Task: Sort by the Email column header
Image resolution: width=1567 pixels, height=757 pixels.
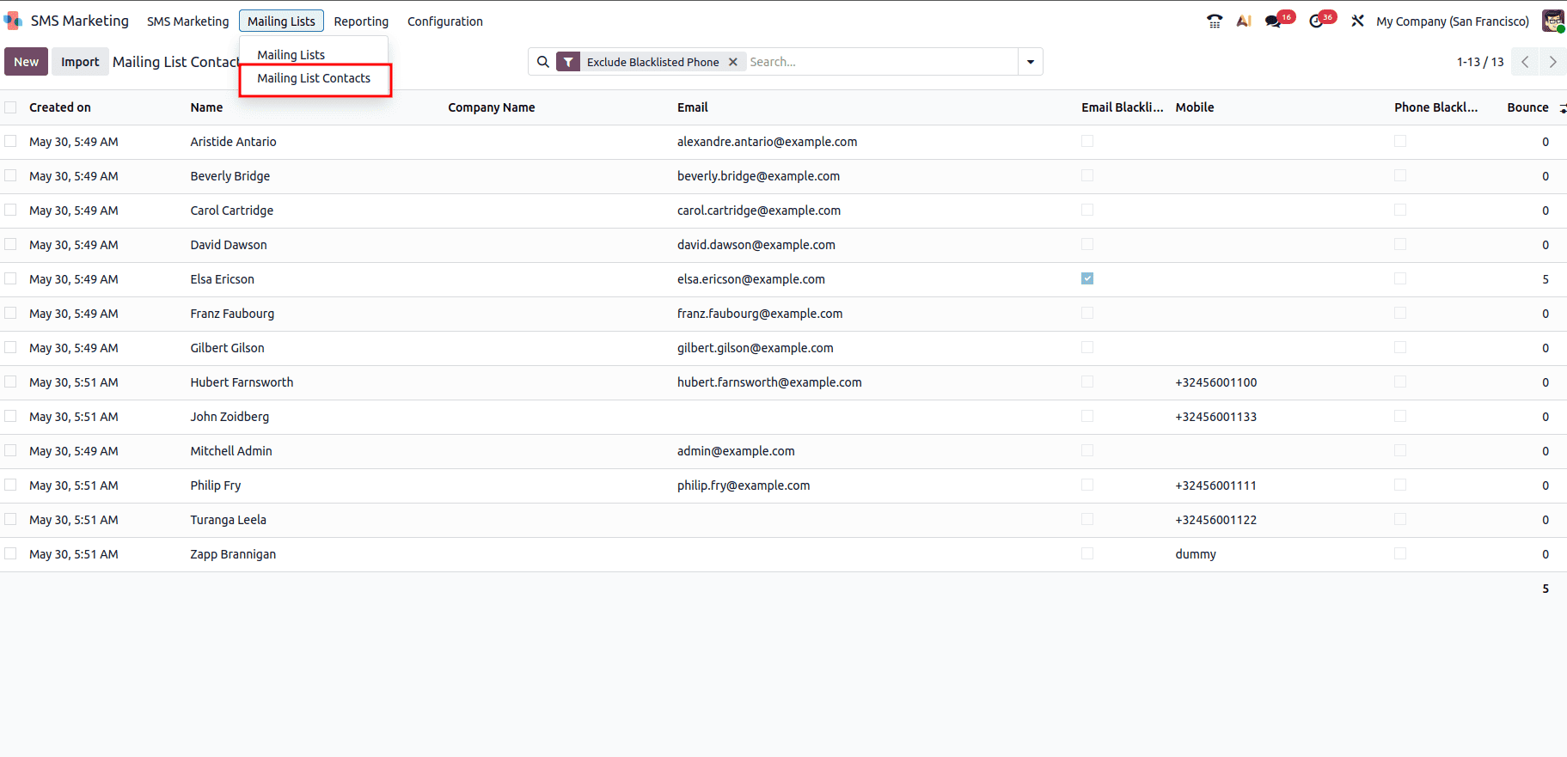Action: pos(693,107)
